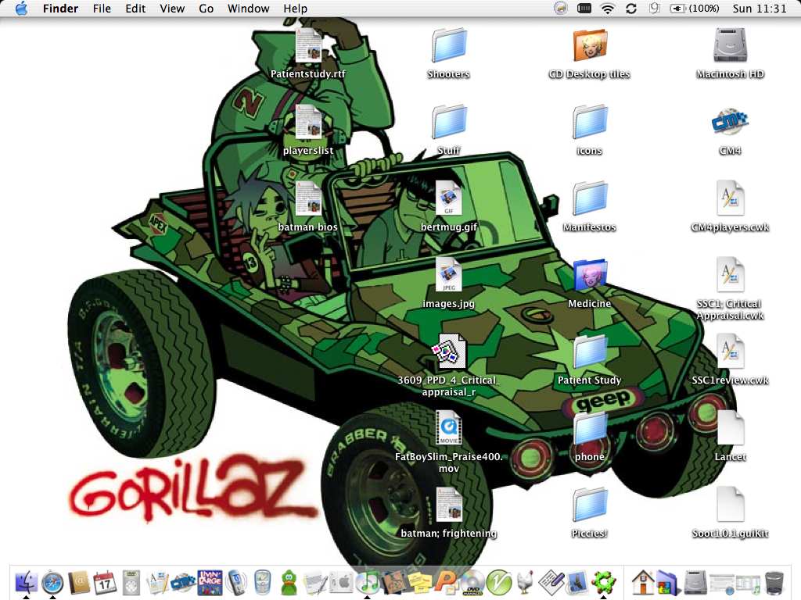Image resolution: width=801 pixels, height=600 pixels.
Task: Open iCal calendar in the Dock
Action: tap(105, 582)
